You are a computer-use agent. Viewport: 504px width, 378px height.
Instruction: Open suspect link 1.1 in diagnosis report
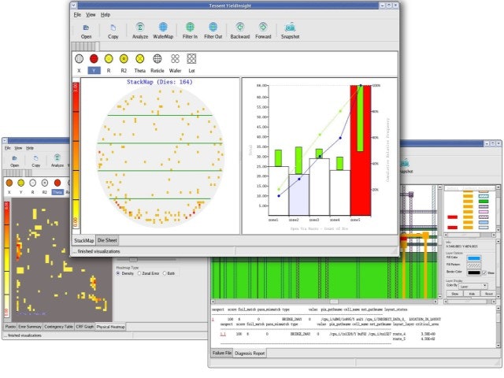[x=223, y=334]
